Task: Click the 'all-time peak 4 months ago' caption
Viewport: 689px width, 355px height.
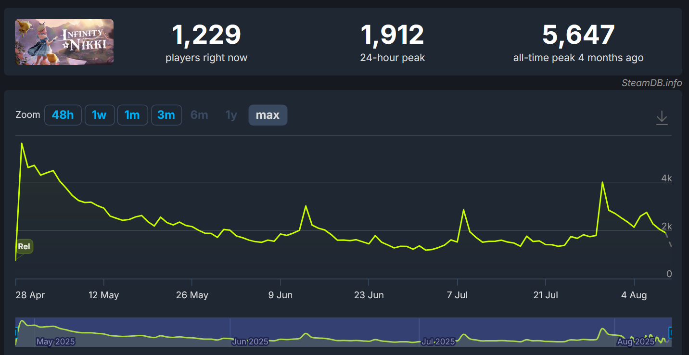Action: tap(578, 58)
